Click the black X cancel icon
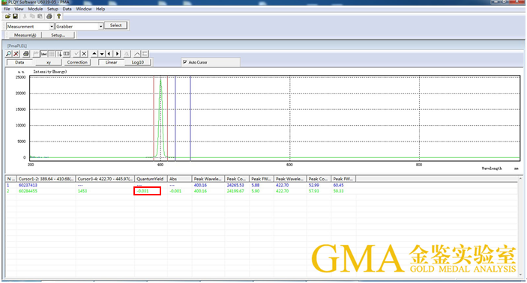This screenshot has width=527, height=283. coord(84,54)
